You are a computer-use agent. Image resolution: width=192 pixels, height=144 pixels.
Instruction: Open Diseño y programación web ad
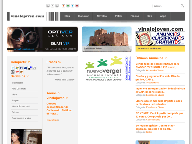coord(157,78)
